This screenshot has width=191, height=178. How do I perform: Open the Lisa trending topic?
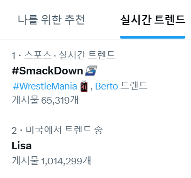[22, 146]
